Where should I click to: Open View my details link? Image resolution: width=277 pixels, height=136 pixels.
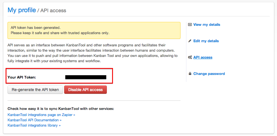coord(207,25)
